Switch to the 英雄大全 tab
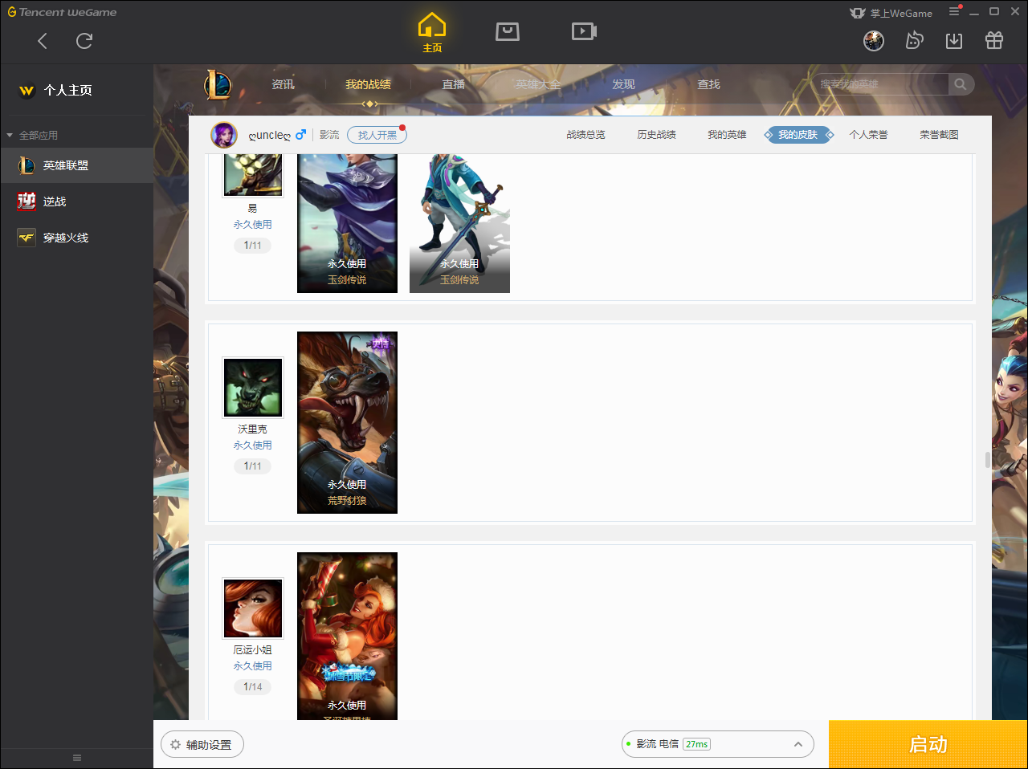The image size is (1028, 769). coord(538,84)
